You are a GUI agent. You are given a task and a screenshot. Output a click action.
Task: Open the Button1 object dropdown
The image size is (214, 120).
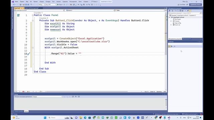pos(90,10)
